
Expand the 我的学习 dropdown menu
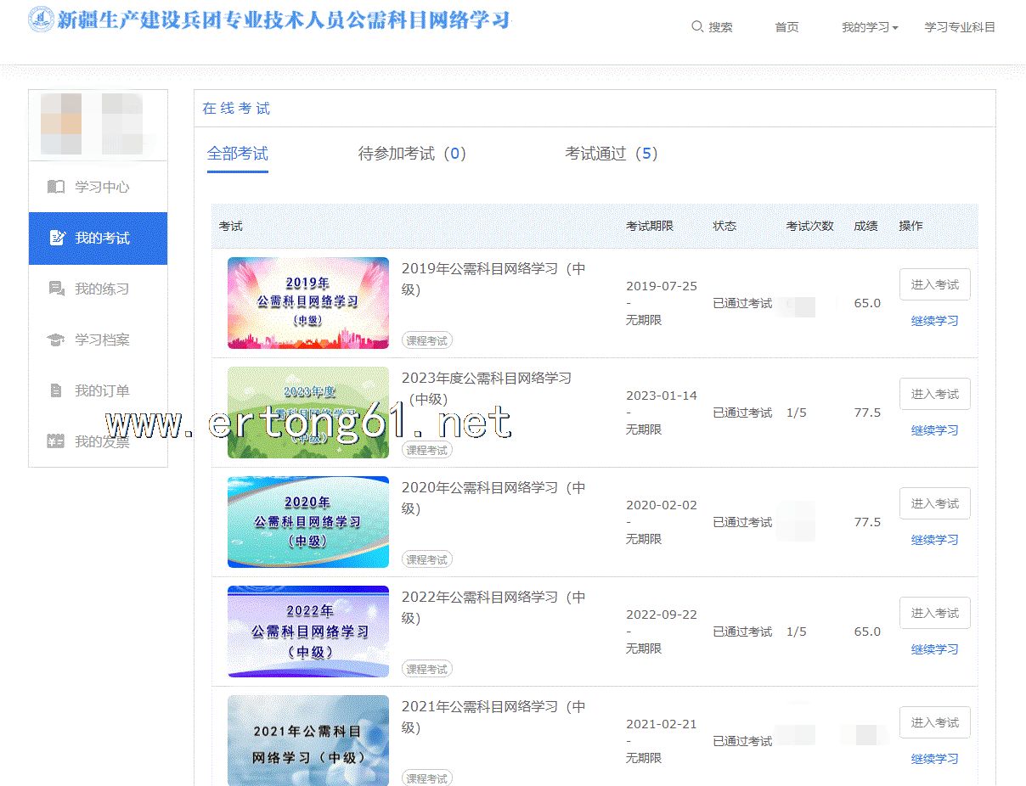coord(869,27)
